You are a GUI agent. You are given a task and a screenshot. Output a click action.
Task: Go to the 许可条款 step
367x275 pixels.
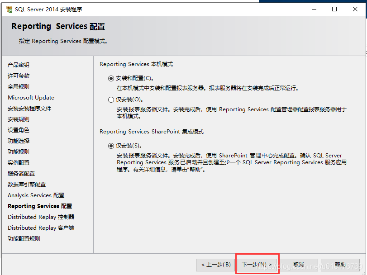(19, 76)
